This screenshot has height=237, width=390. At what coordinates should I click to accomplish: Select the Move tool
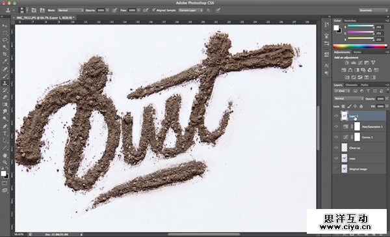tap(5, 26)
